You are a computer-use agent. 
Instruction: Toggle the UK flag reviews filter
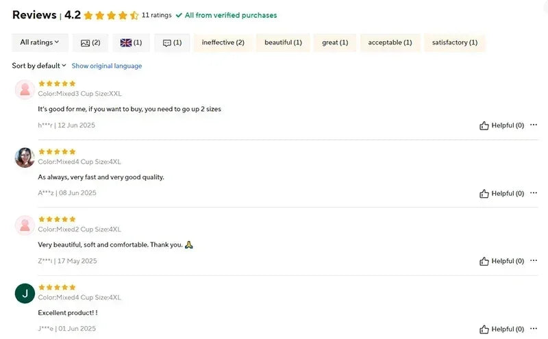tap(131, 42)
